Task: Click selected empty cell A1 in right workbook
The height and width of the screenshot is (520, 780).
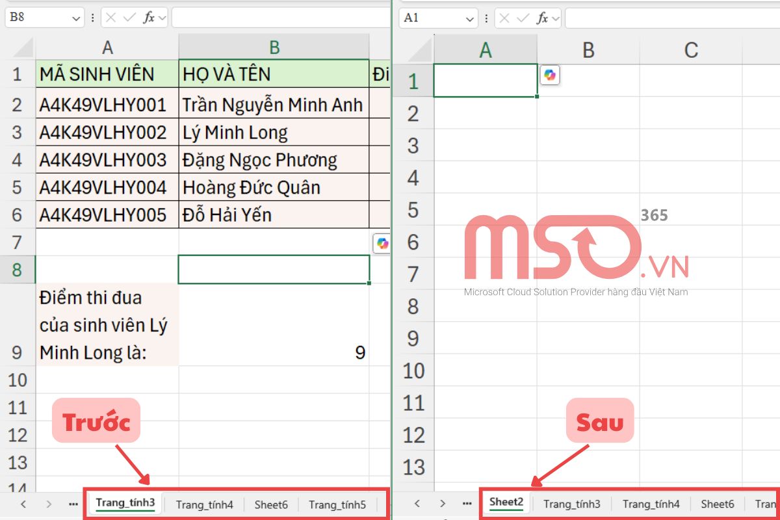Action: tap(486, 81)
